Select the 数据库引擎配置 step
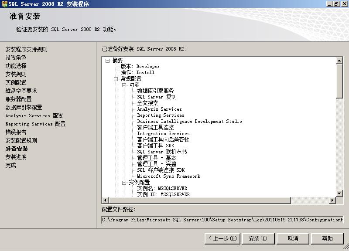The width and height of the screenshot is (349, 251). click(x=24, y=107)
